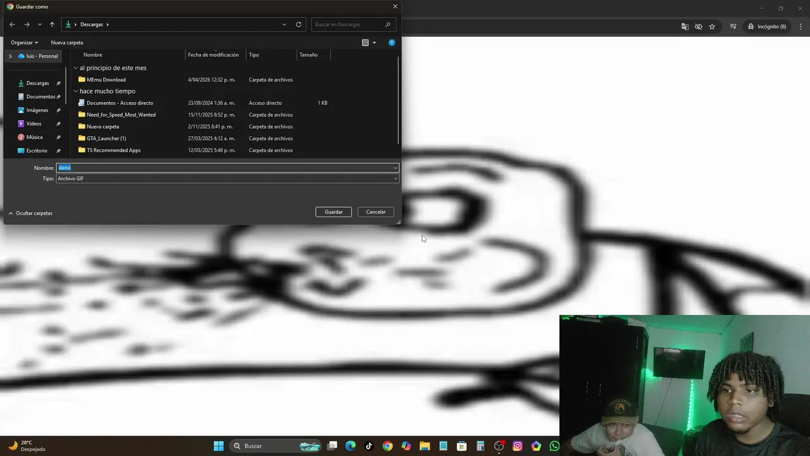
Task: Collapse the 'al principio de este mes' group
Action: [x=75, y=68]
